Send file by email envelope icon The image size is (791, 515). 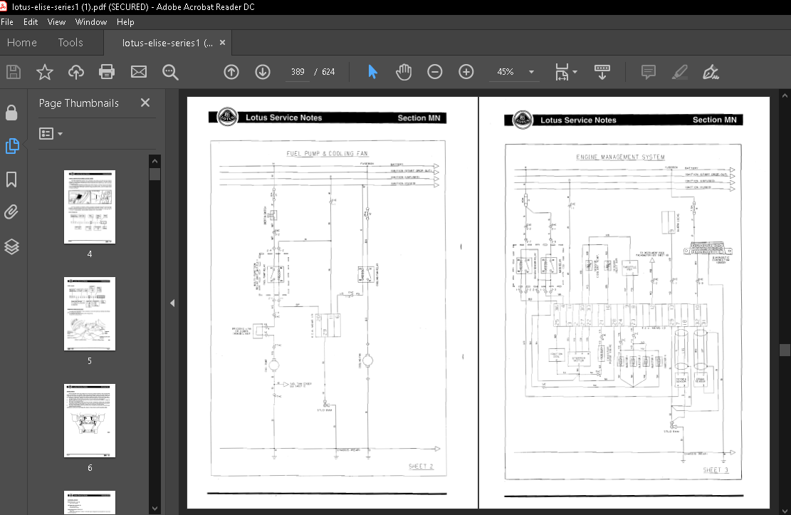pyautogui.click(x=139, y=72)
